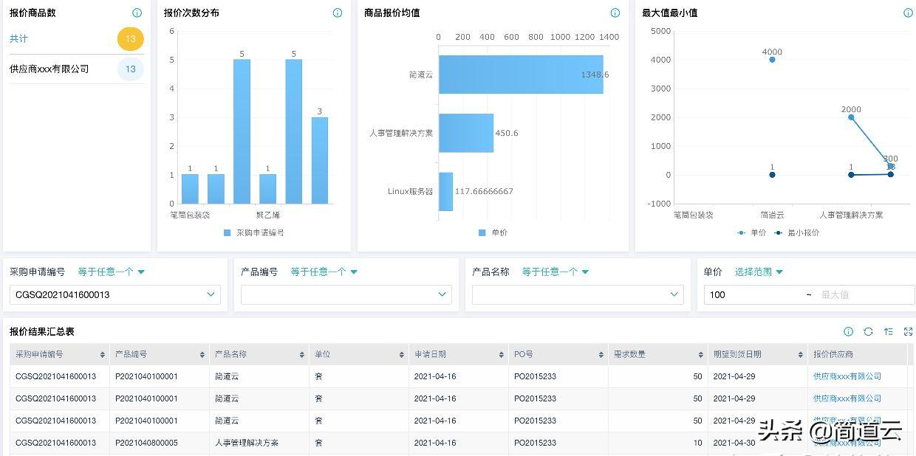Toggle 采购申请编号 legend below bar chart
The height and width of the screenshot is (456, 916).
(x=255, y=234)
